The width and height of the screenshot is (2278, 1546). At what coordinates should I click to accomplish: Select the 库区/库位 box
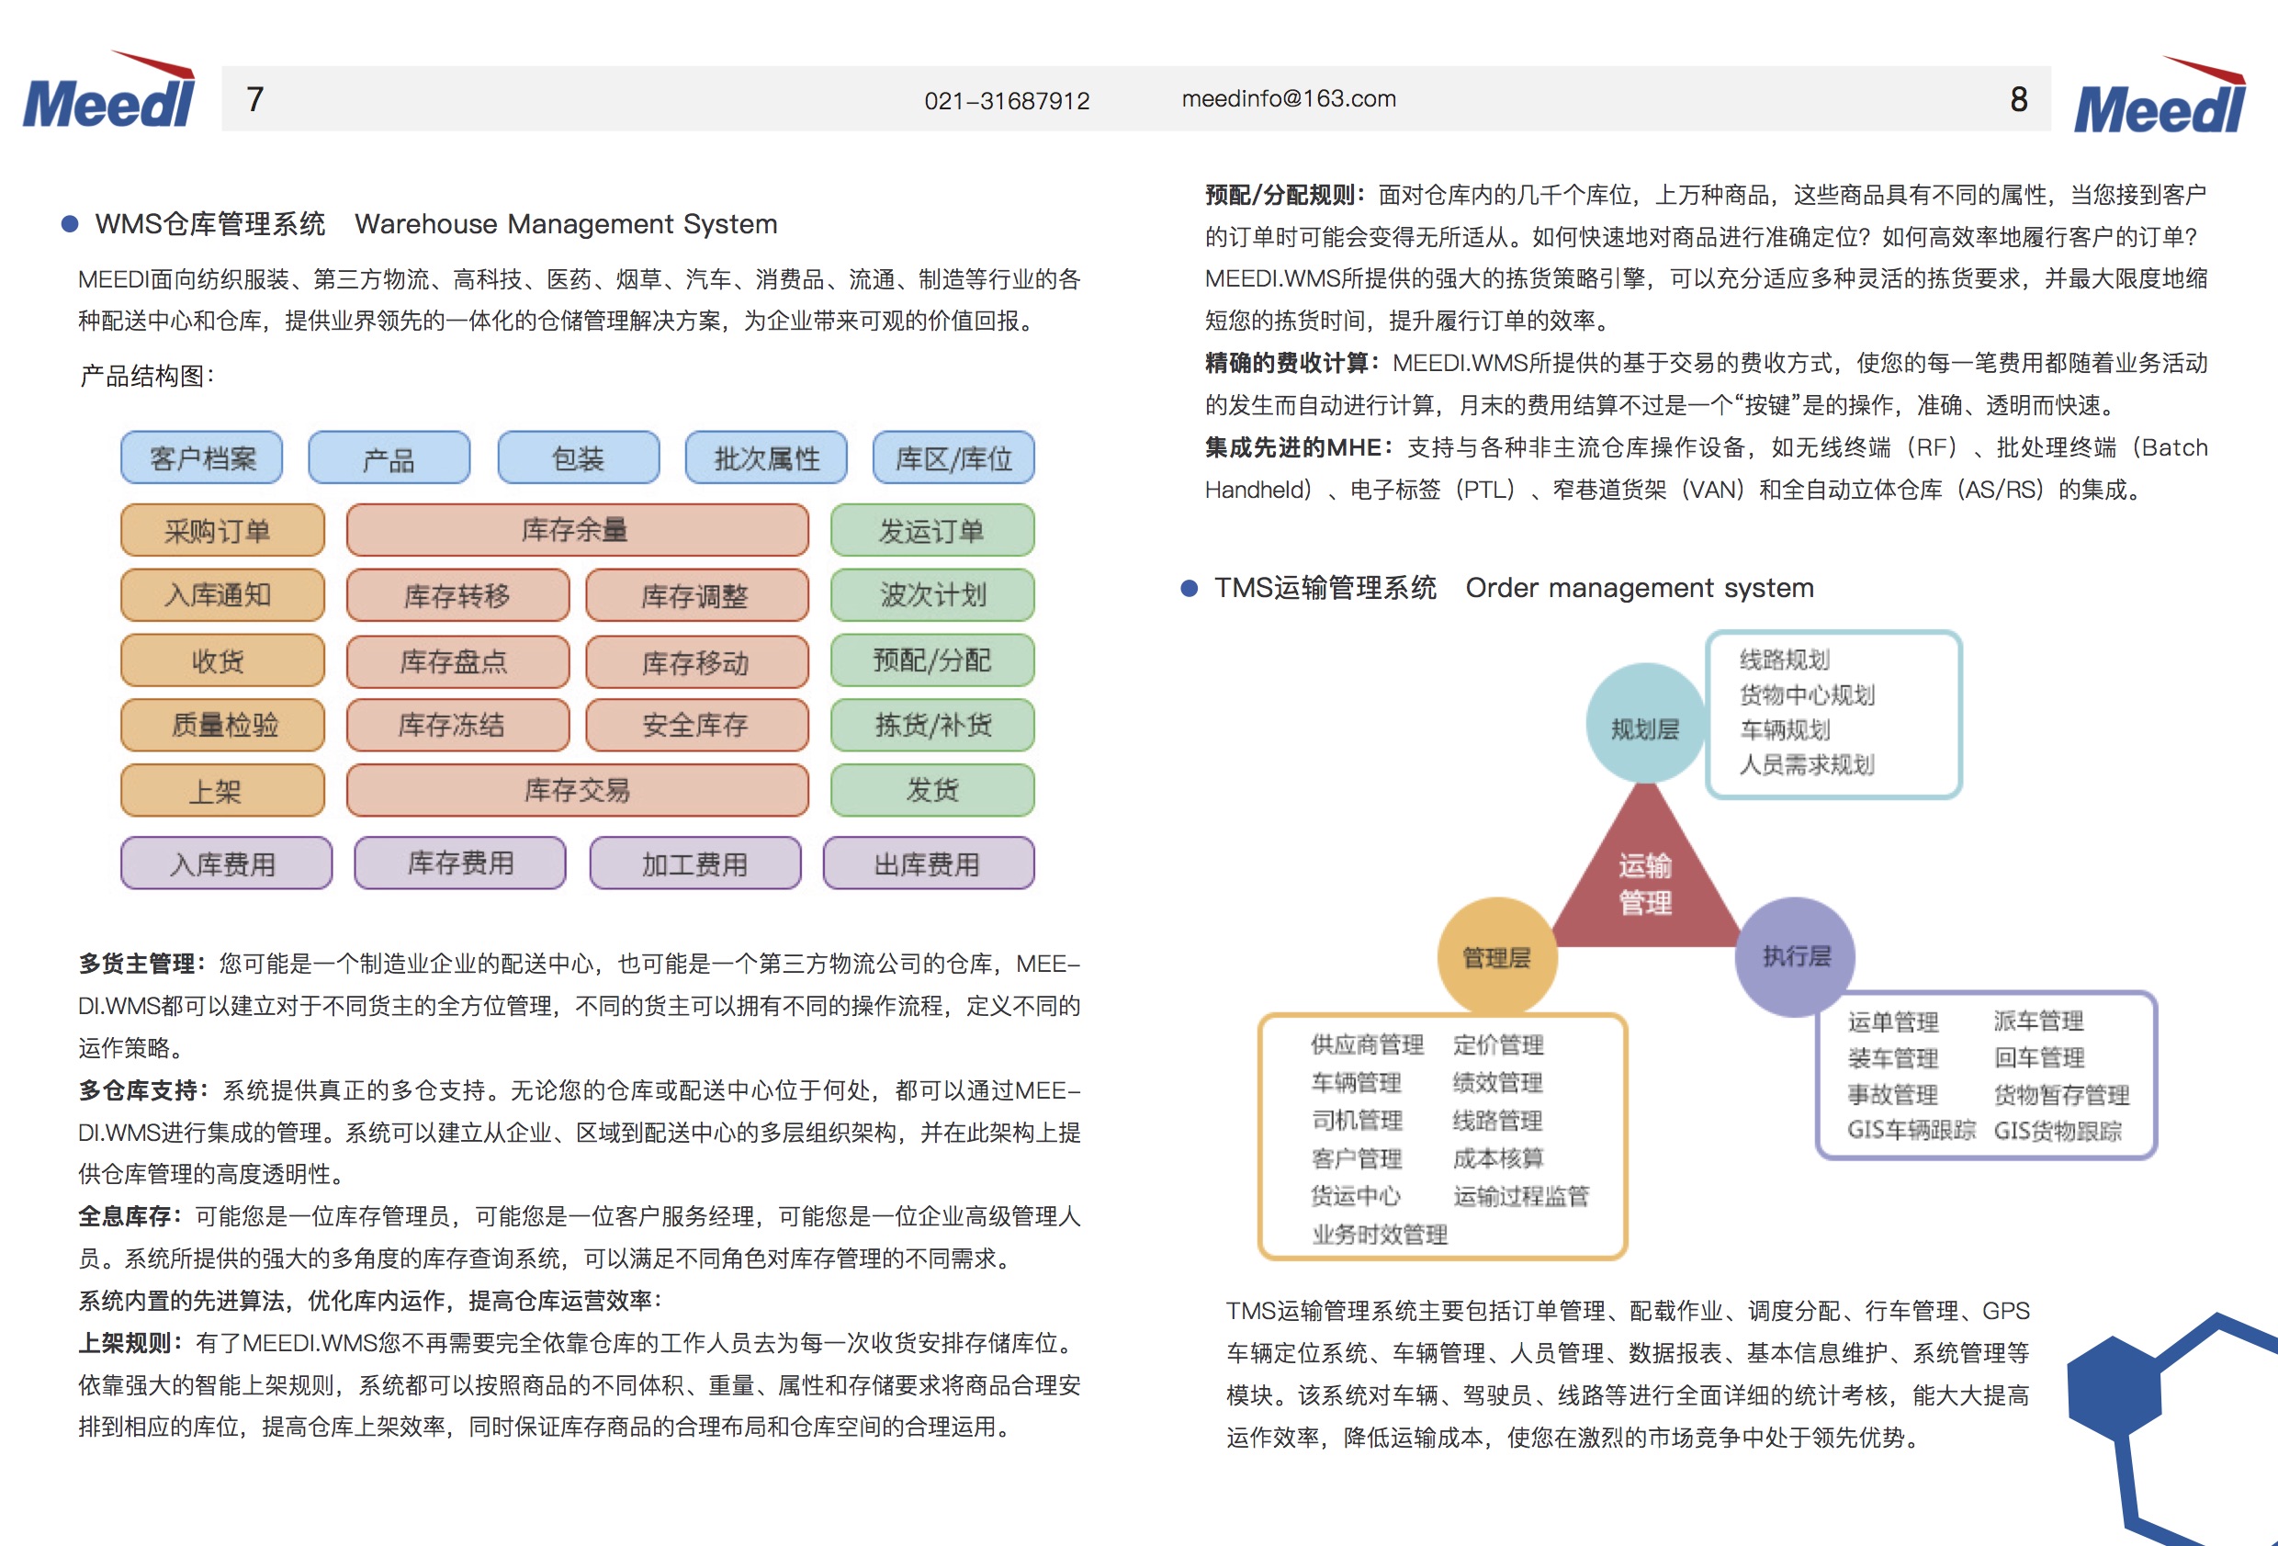(953, 457)
